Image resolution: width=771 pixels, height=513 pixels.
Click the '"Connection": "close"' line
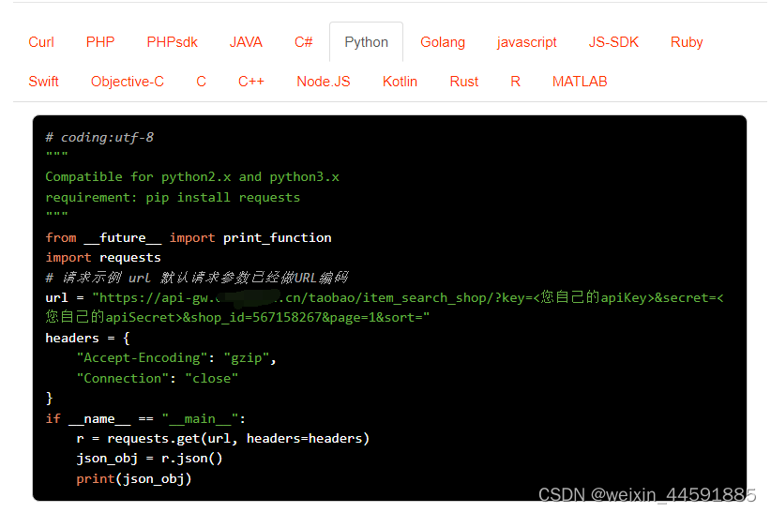158,378
